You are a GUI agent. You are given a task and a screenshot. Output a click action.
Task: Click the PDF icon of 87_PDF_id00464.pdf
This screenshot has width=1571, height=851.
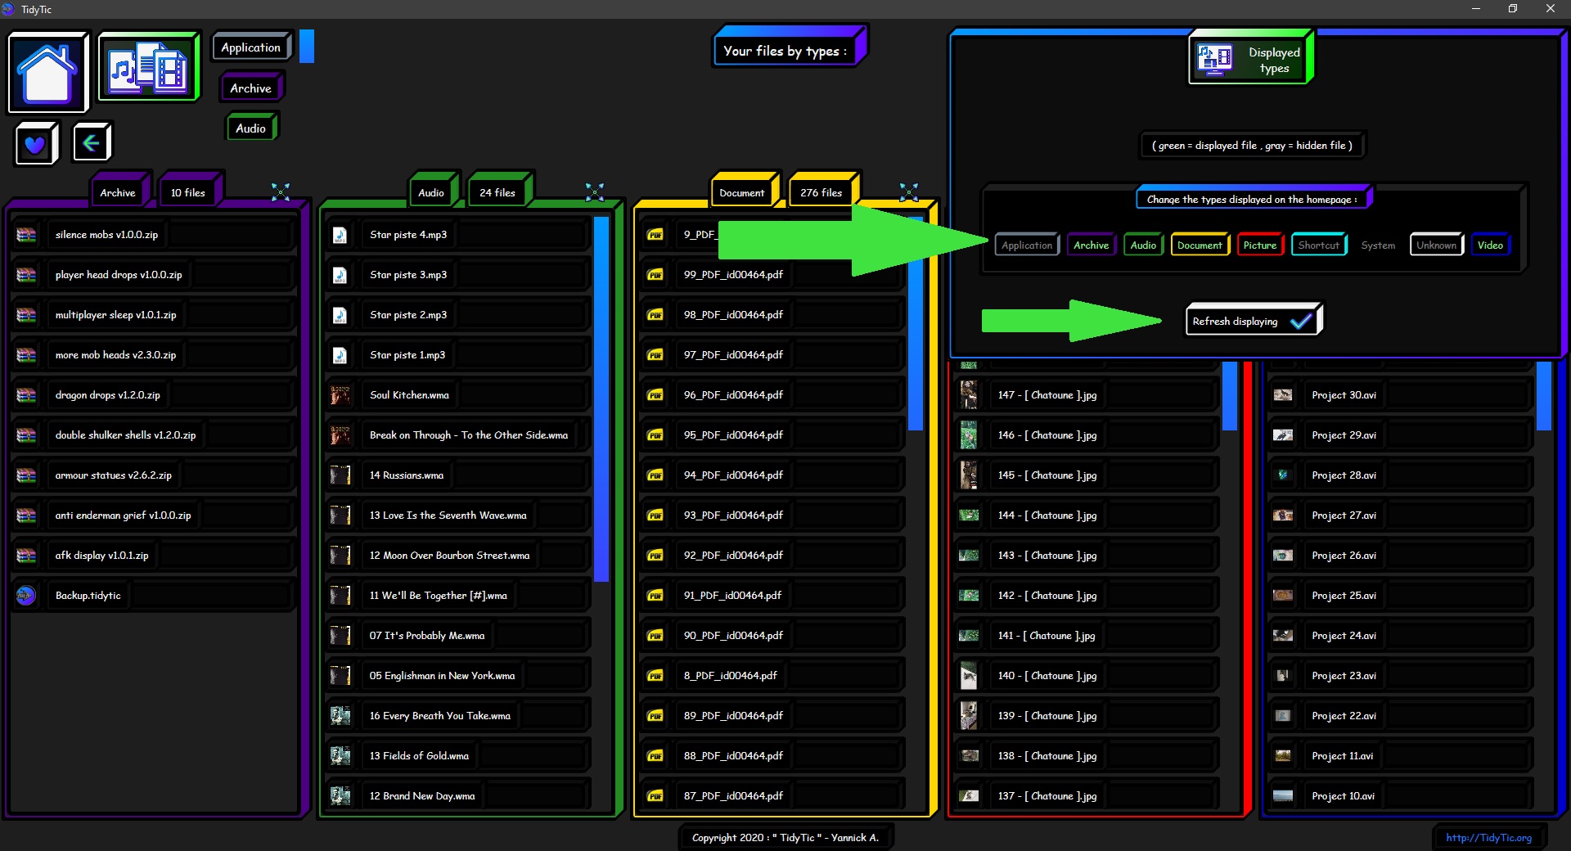655,796
